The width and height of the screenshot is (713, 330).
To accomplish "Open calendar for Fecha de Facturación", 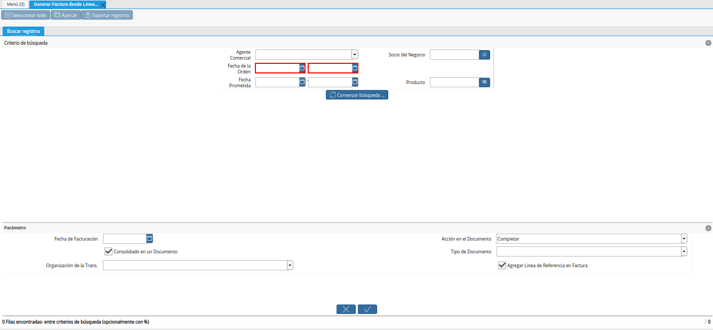I will point(150,238).
